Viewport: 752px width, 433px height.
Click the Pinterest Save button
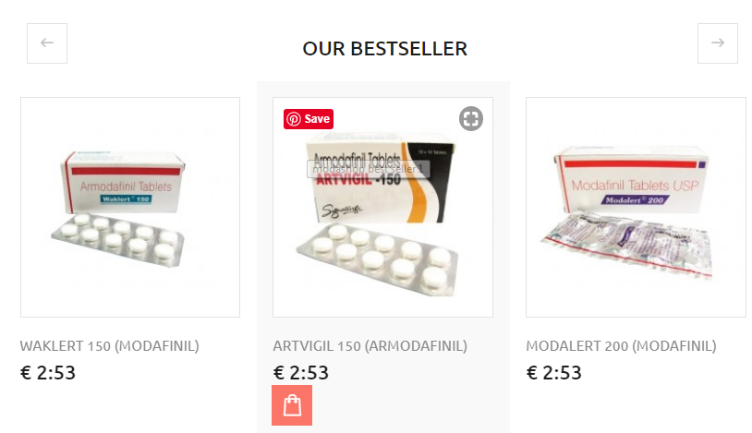(309, 119)
